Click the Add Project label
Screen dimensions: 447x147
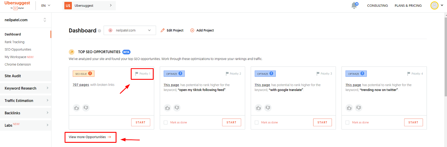pos(205,30)
